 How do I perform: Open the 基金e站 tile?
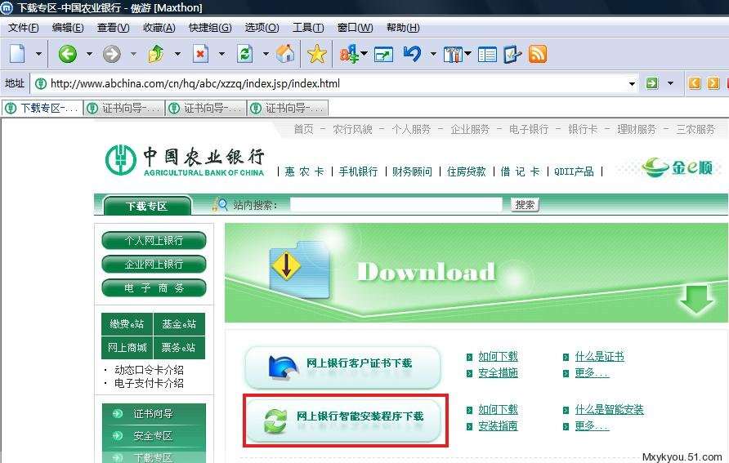[179, 323]
